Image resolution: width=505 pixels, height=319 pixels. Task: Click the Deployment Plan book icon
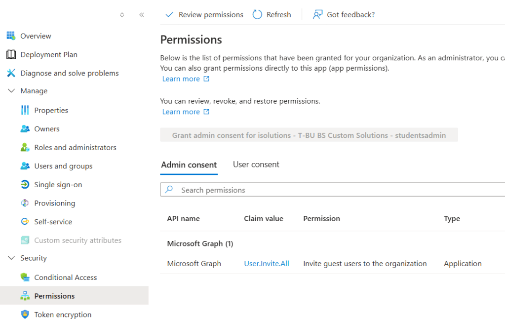tap(11, 54)
